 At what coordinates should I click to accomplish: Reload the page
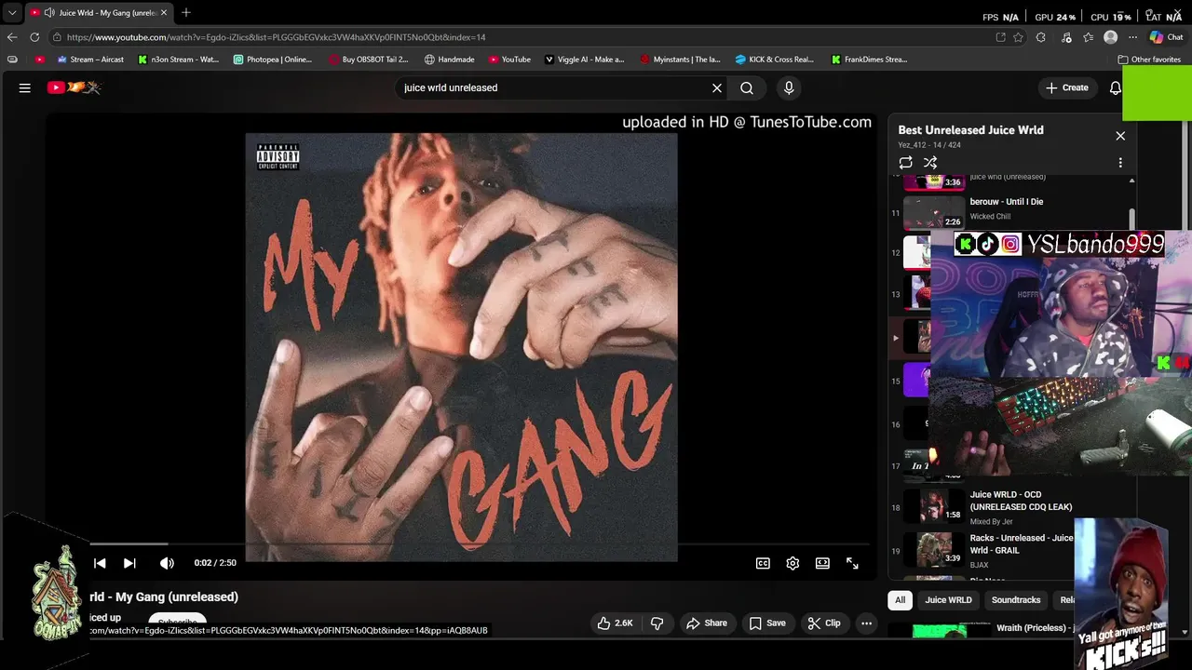pyautogui.click(x=34, y=37)
